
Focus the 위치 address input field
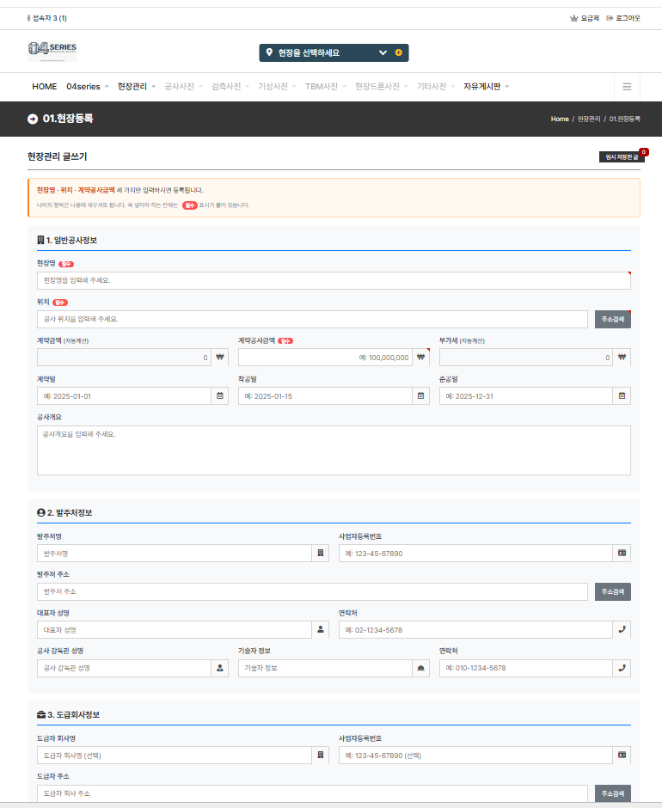312,319
